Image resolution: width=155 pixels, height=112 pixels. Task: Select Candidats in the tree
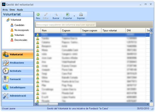(x=19, y=25)
